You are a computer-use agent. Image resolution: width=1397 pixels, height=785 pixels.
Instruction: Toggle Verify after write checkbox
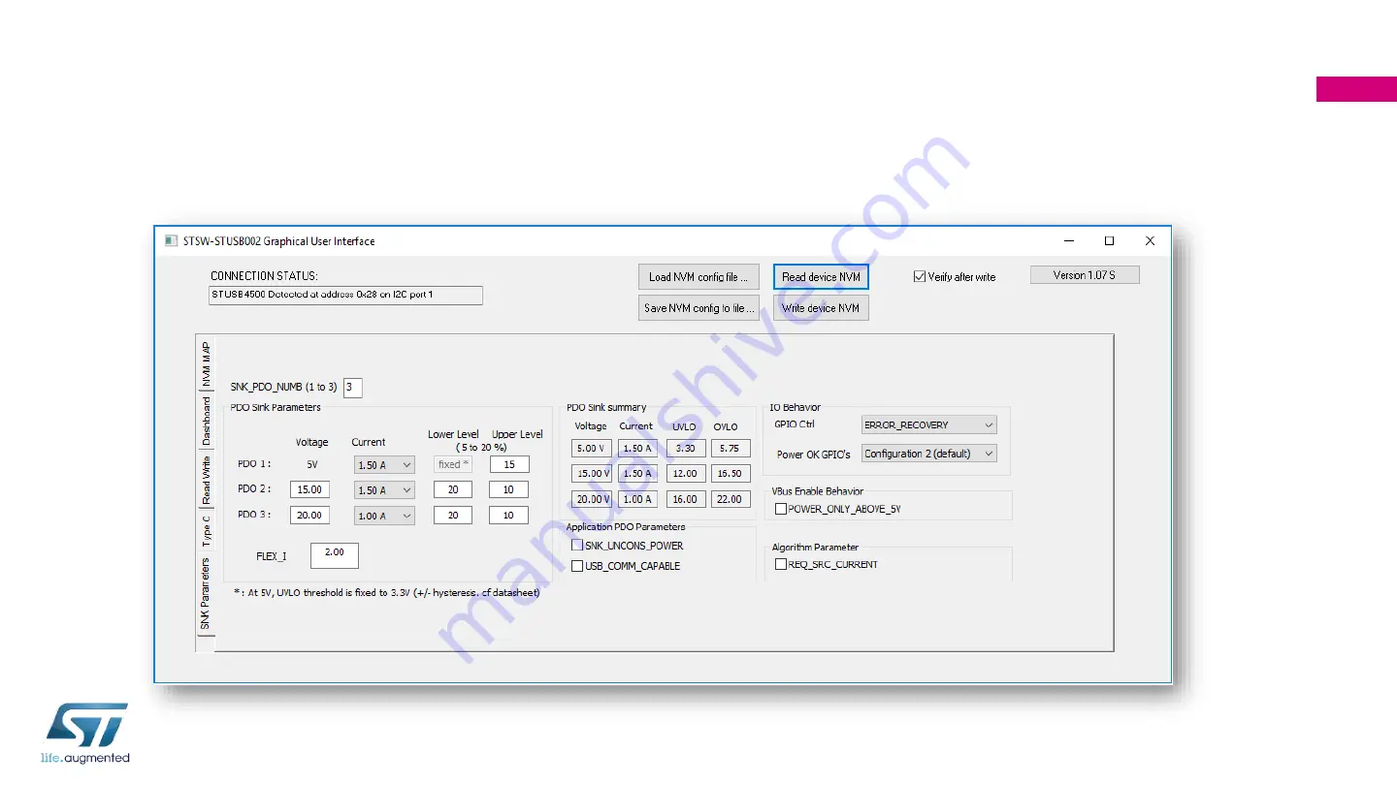pyautogui.click(x=920, y=276)
